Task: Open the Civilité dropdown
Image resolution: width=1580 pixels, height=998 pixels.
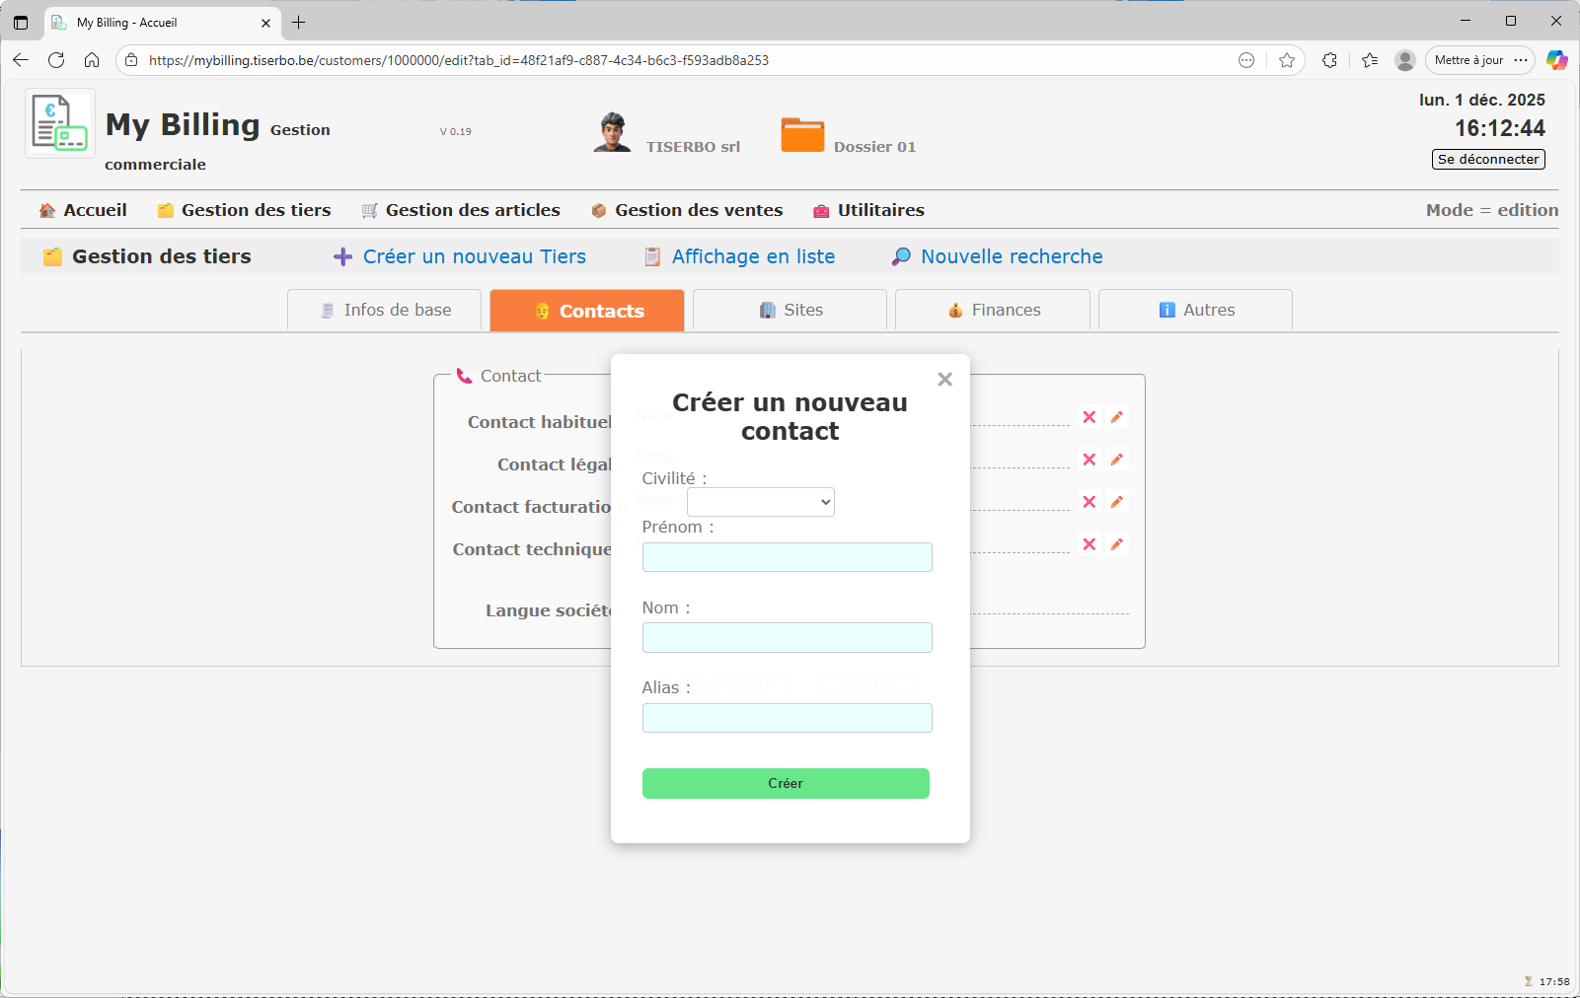Action: 759,502
